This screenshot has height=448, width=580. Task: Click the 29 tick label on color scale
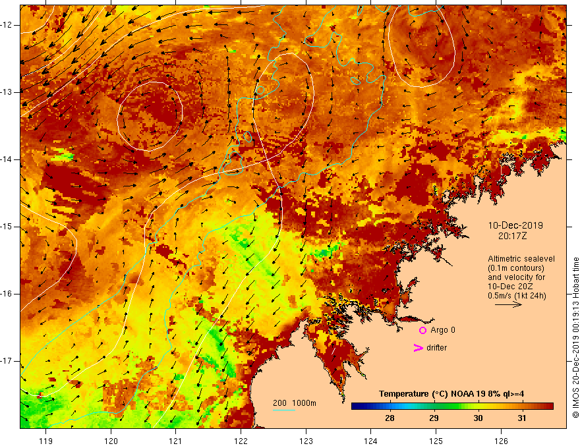point(434,418)
